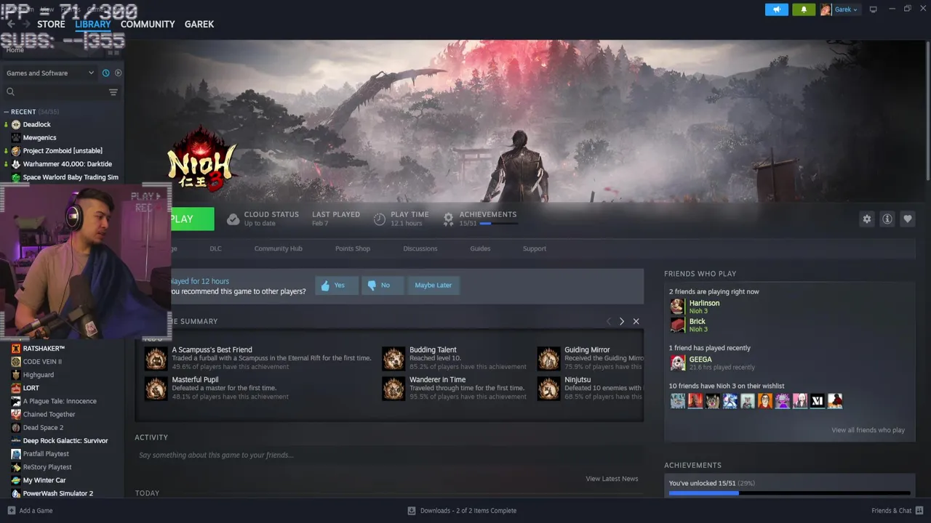The image size is (931, 523).
Task: Switch to the LIBRARY tab
Action: [x=93, y=24]
